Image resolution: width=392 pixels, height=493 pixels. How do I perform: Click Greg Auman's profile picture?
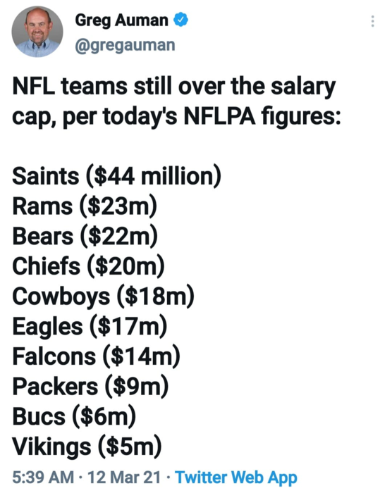[x=37, y=32]
